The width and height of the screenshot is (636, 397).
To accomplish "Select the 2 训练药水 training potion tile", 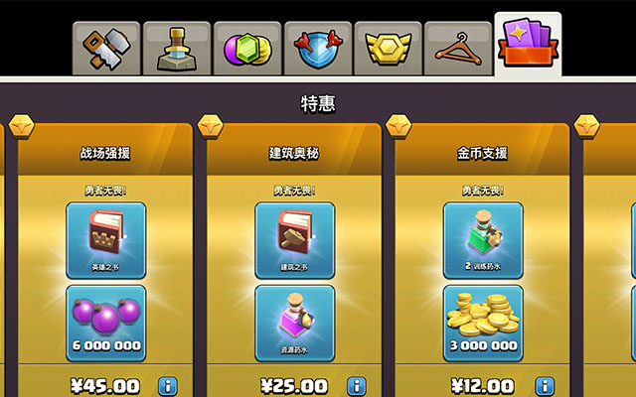I will pyautogui.click(x=483, y=240).
